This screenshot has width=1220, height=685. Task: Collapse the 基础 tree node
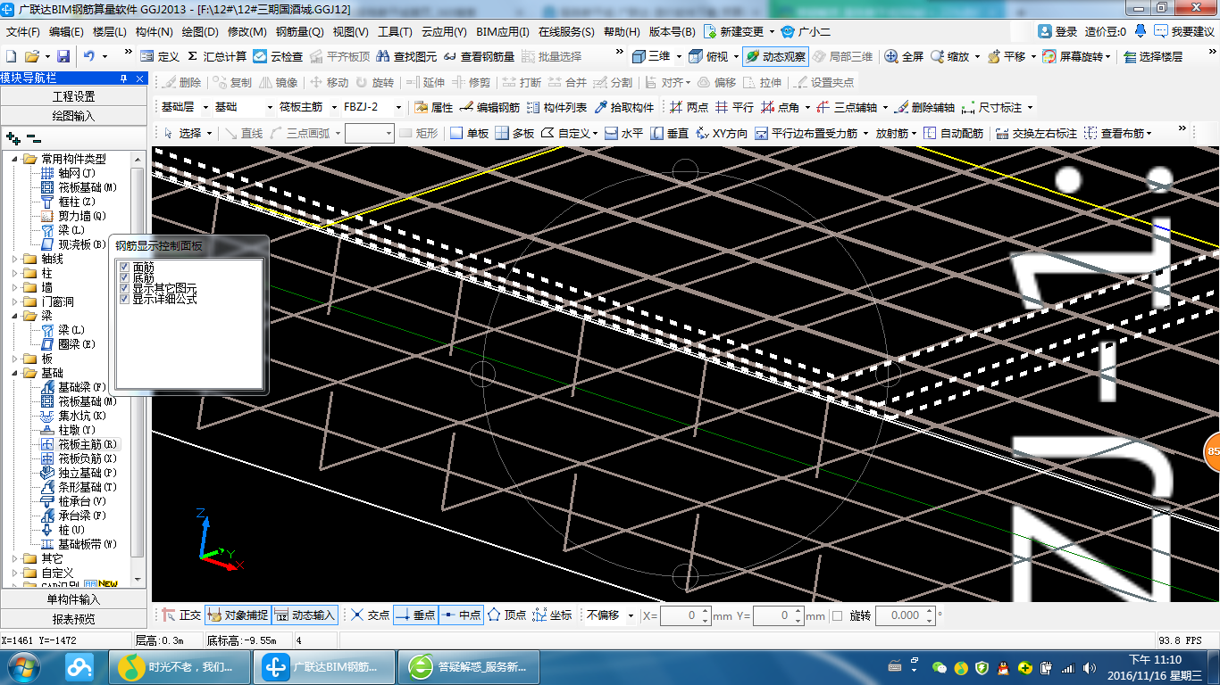coord(15,373)
